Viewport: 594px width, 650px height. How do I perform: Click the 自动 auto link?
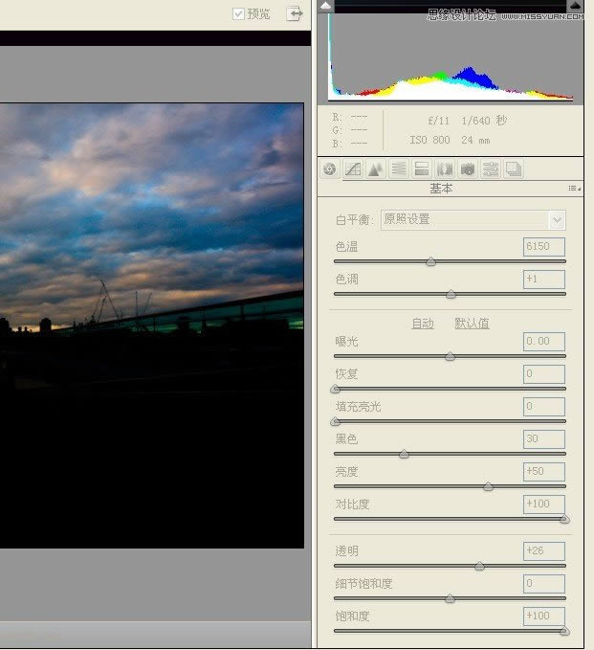click(422, 324)
